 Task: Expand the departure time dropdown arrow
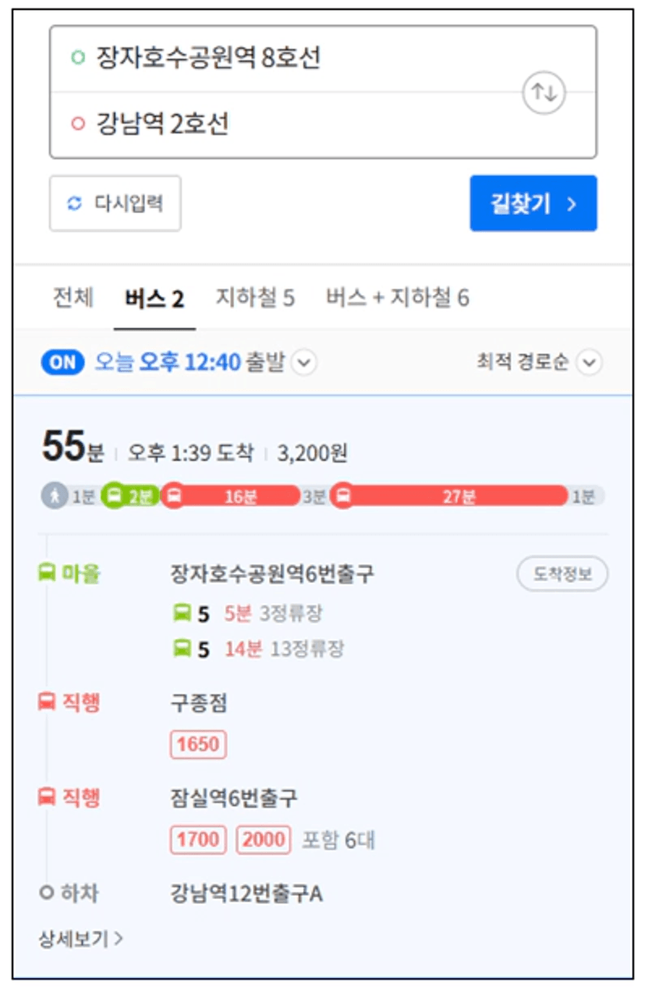click(305, 363)
